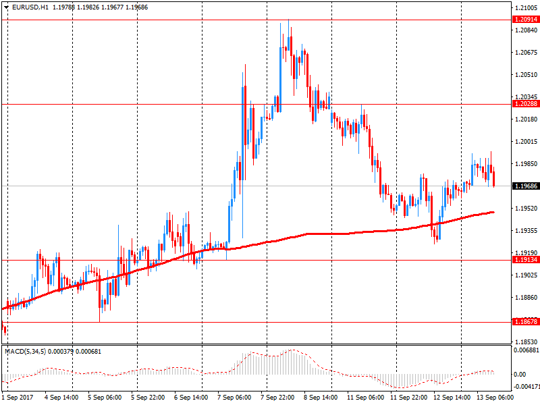The image size is (540, 405).
Task: Select the 1.20914 resistance level label
Action: tap(526, 20)
